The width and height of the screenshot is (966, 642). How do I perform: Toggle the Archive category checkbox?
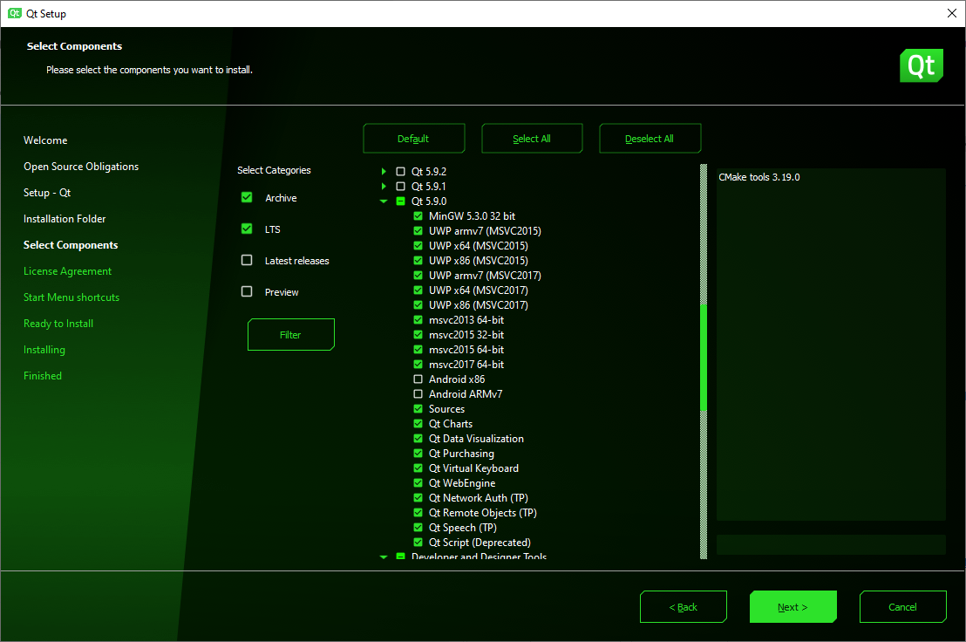tap(247, 197)
